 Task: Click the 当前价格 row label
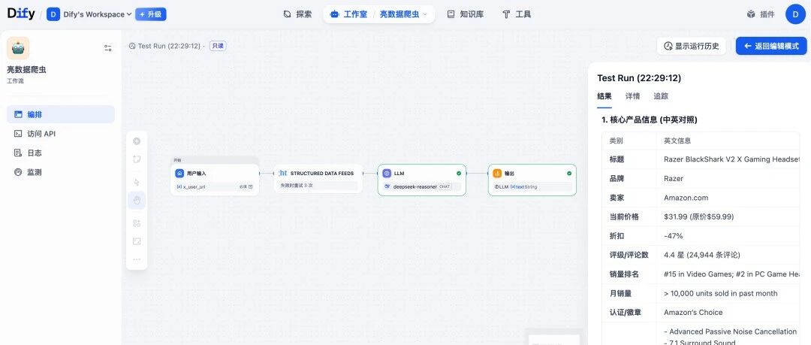coord(624,217)
